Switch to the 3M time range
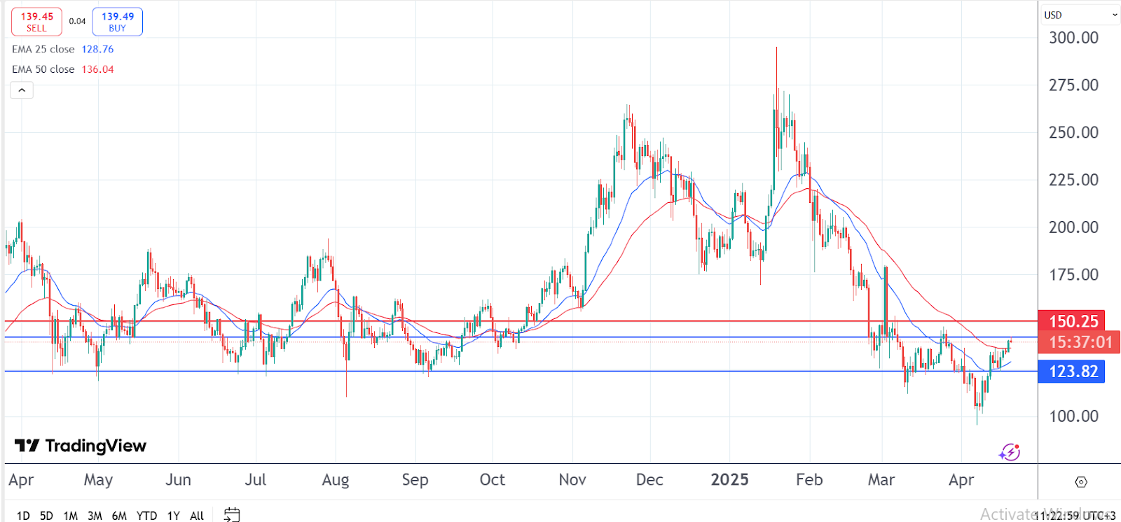This screenshot has height=522, width=1121. [95, 516]
